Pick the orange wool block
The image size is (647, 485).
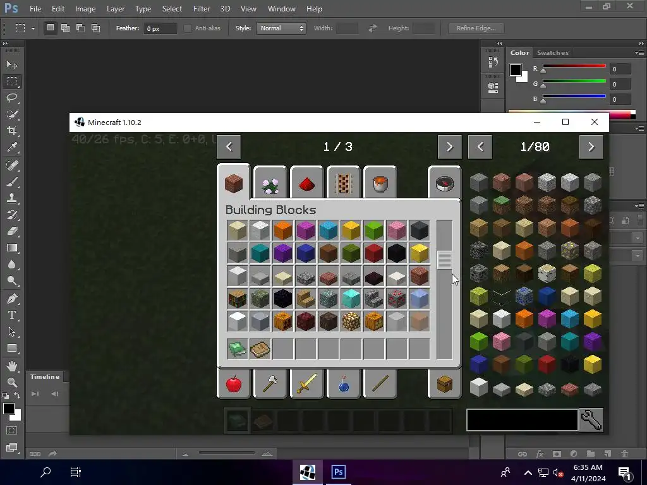(x=282, y=230)
